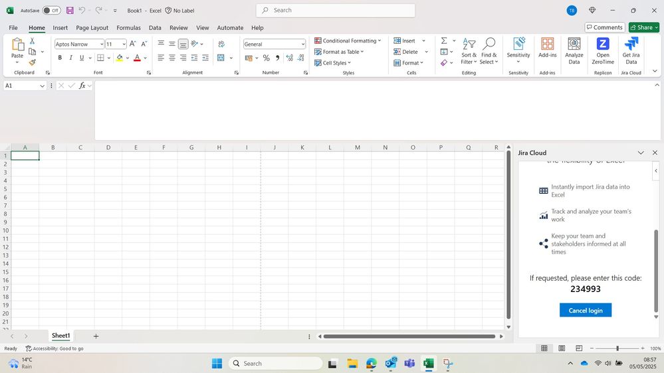Viewport: 664px width, 373px height.
Task: Switch to Formulas tab
Action: pos(128,27)
